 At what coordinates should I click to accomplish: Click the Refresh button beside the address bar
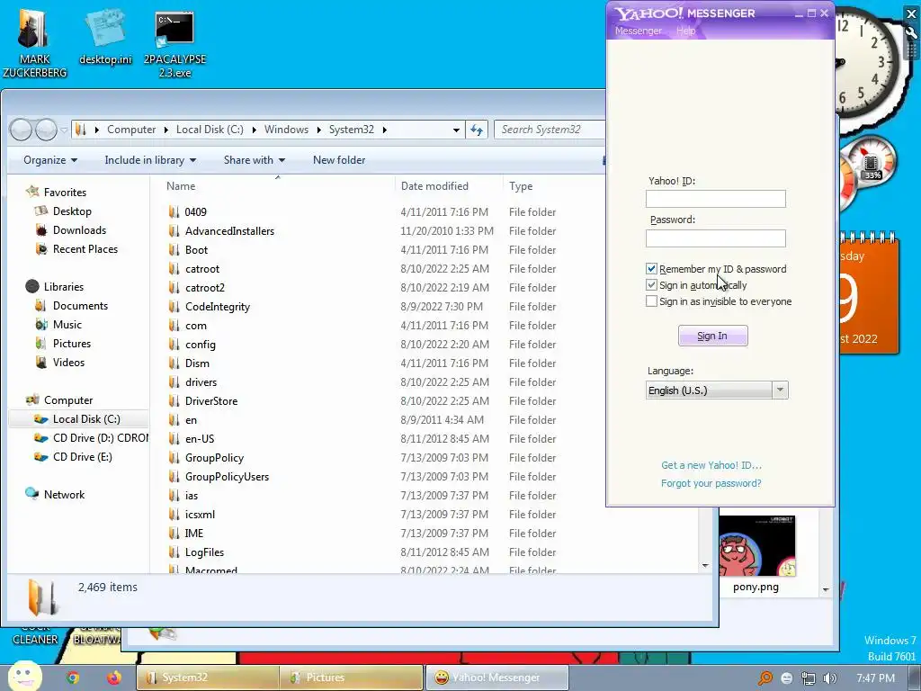(x=477, y=130)
